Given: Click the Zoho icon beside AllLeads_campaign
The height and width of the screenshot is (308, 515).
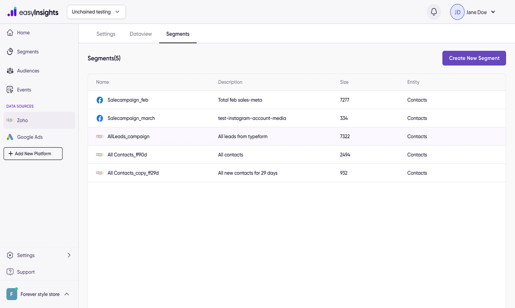Looking at the screenshot, I should [100, 137].
